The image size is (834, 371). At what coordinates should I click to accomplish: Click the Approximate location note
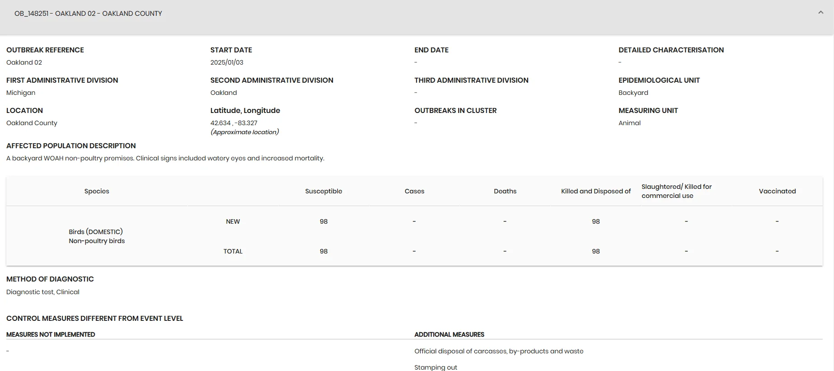(x=244, y=132)
